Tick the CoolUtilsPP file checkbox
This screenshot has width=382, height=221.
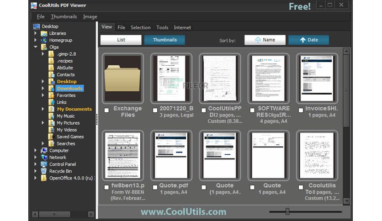click(x=204, y=110)
